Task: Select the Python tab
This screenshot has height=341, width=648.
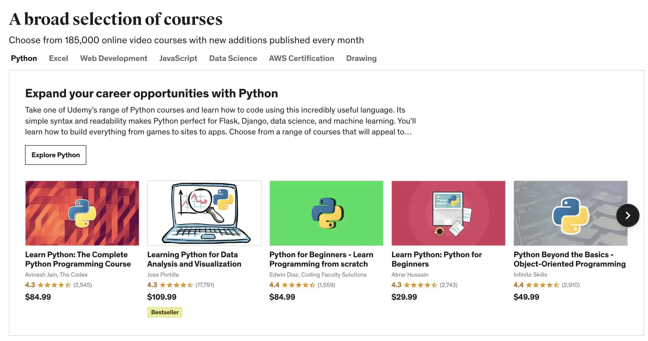Action: coord(24,58)
